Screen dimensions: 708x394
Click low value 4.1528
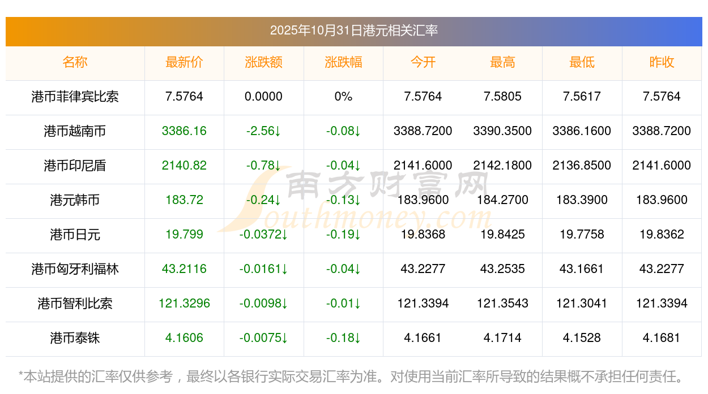pyautogui.click(x=582, y=338)
